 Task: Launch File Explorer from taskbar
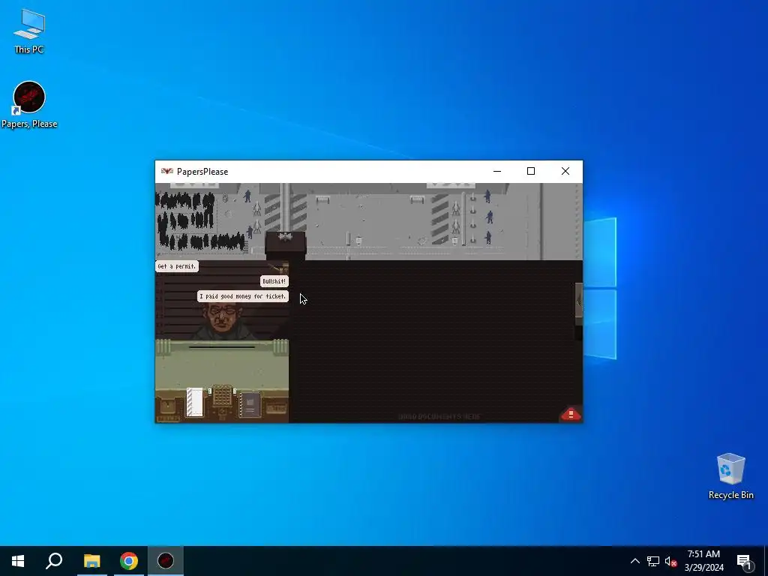click(x=91, y=561)
